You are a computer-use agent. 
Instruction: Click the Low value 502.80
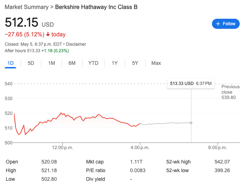tap(49, 179)
